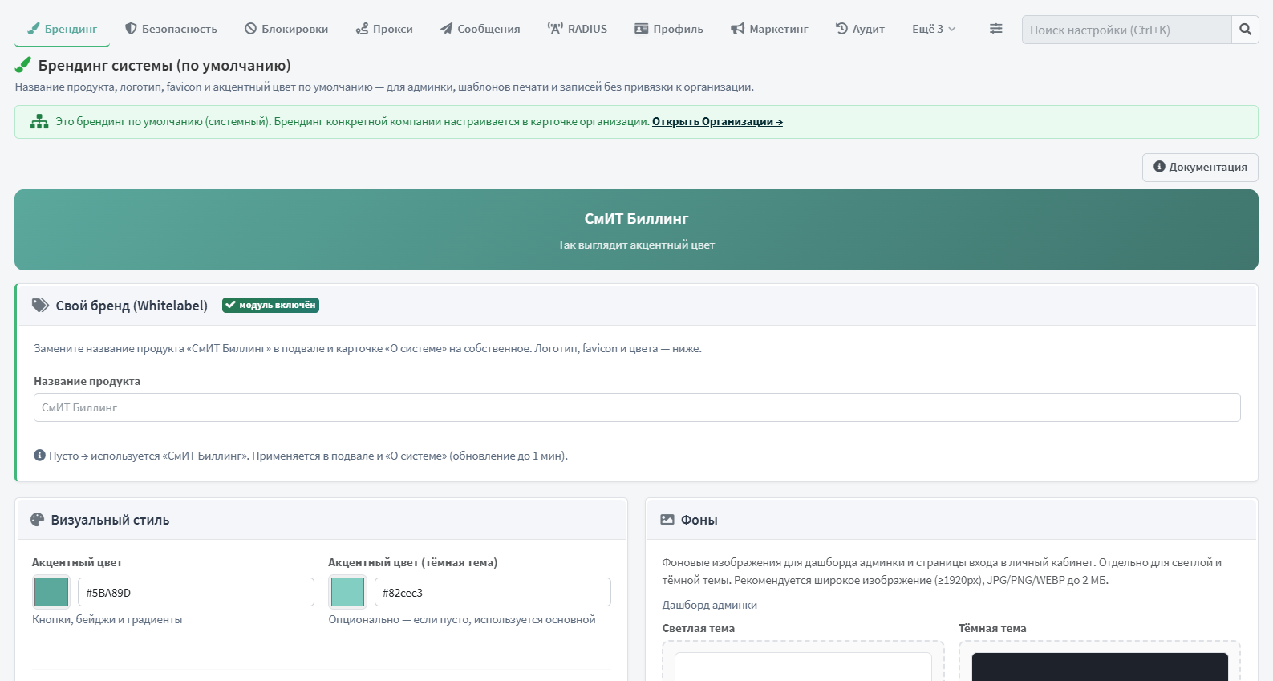
Task: Click the Светлая тема upload area
Action: 803,661
